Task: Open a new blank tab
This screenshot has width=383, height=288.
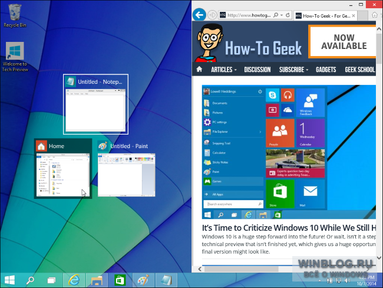Action: point(362,16)
